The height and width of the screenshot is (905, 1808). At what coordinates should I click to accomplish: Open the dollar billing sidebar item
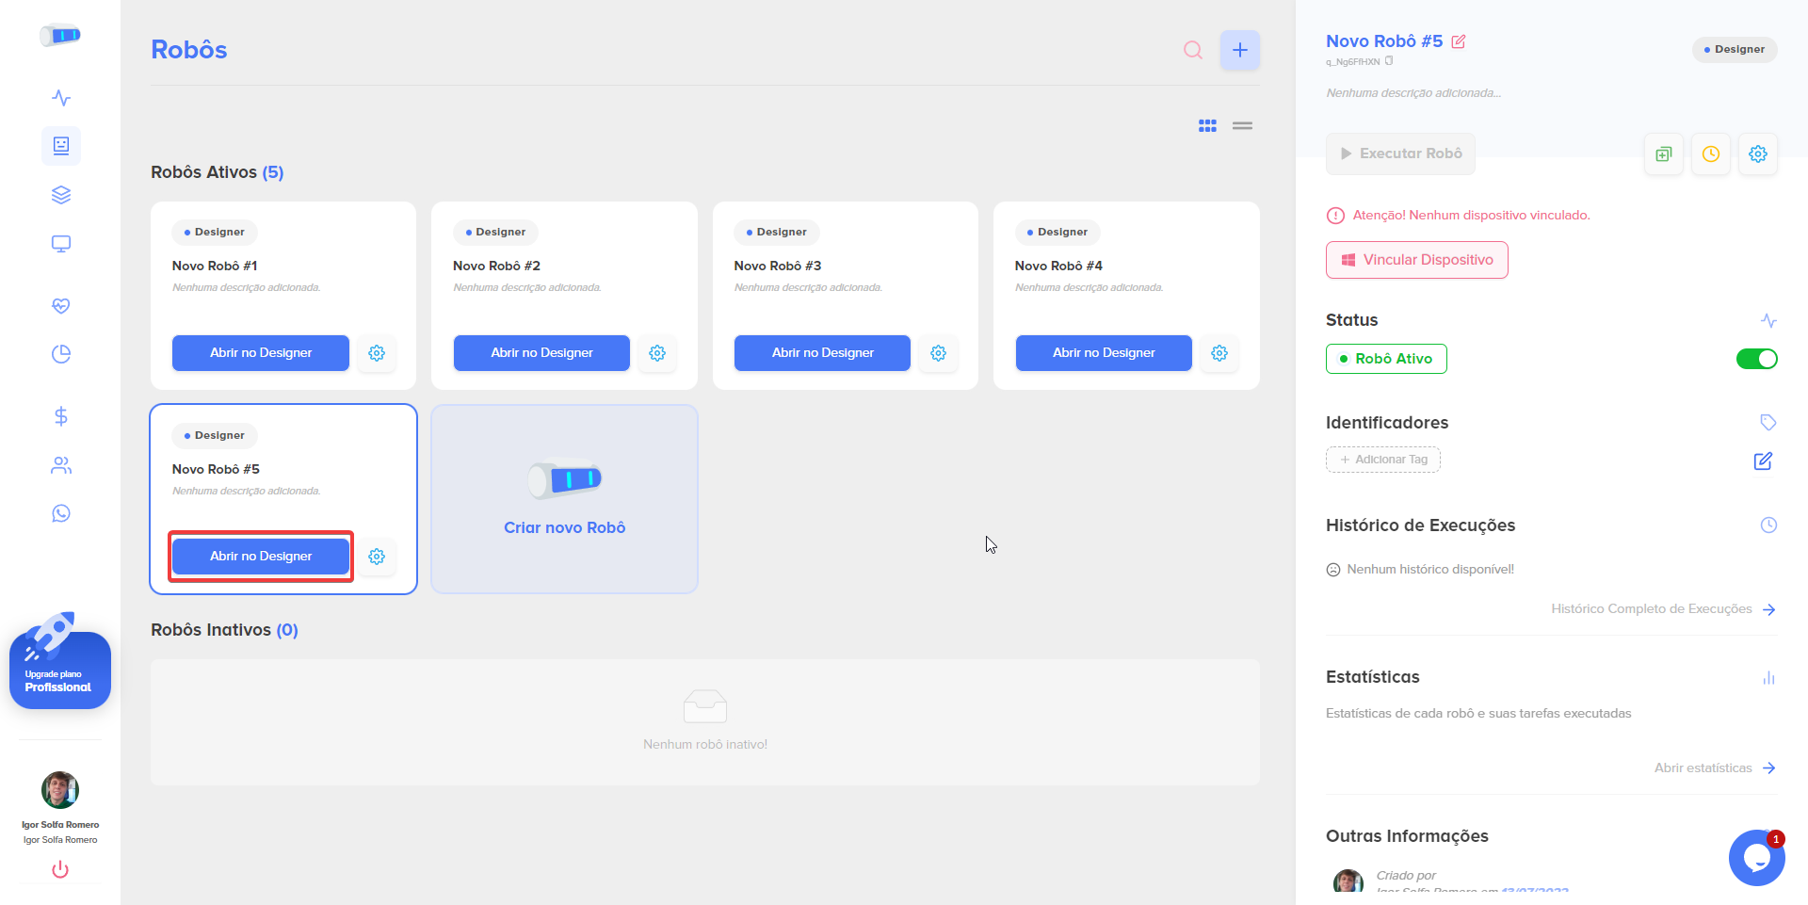(61, 416)
